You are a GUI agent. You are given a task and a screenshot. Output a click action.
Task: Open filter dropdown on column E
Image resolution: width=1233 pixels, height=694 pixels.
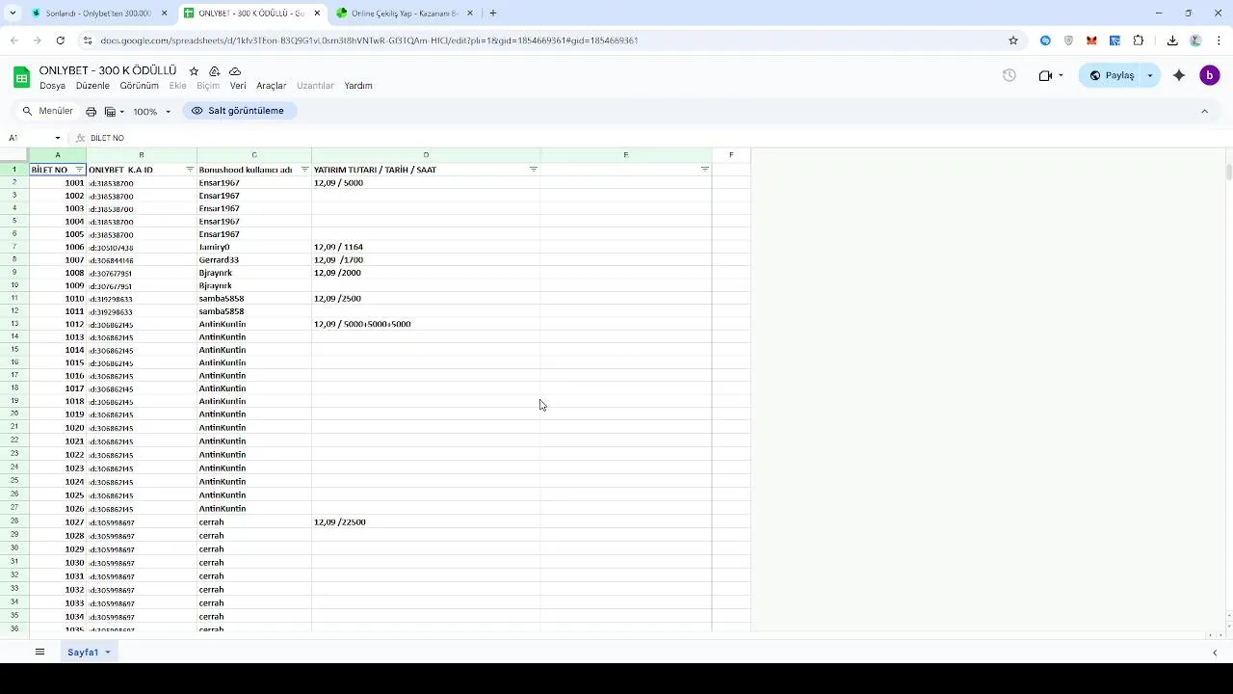pyautogui.click(x=705, y=170)
